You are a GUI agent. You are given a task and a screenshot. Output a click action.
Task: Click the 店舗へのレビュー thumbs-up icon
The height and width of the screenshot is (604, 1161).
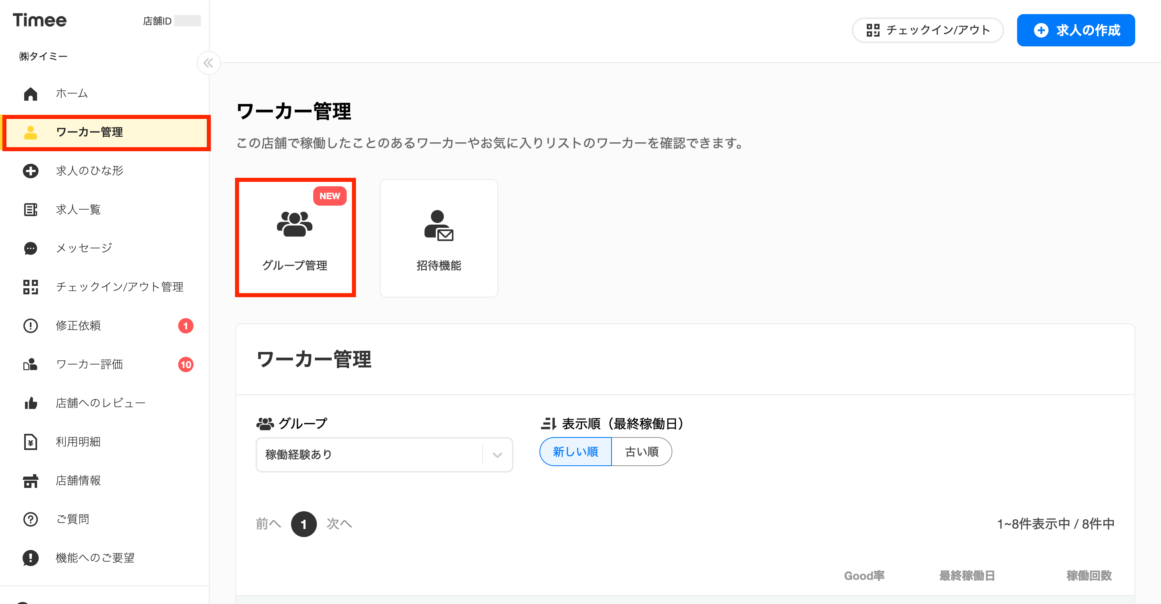[31, 403]
